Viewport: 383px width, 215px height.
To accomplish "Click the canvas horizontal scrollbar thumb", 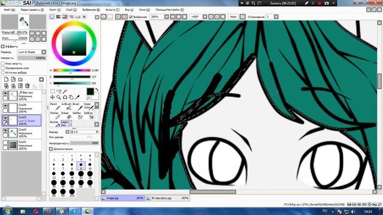I will coord(213,192).
